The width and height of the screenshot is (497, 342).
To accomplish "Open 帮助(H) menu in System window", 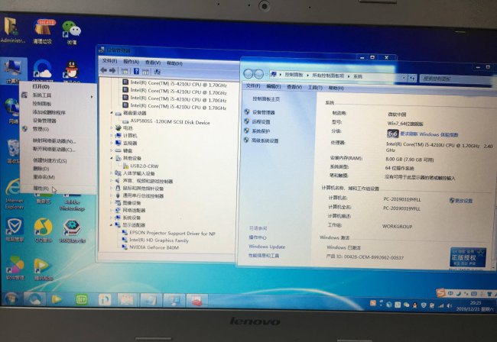I will 336,88.
